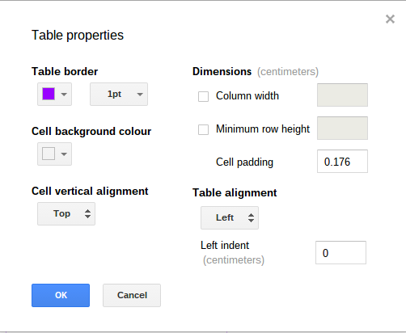Click the Top alignment up-down arrows
406x333 pixels.
coord(87,214)
